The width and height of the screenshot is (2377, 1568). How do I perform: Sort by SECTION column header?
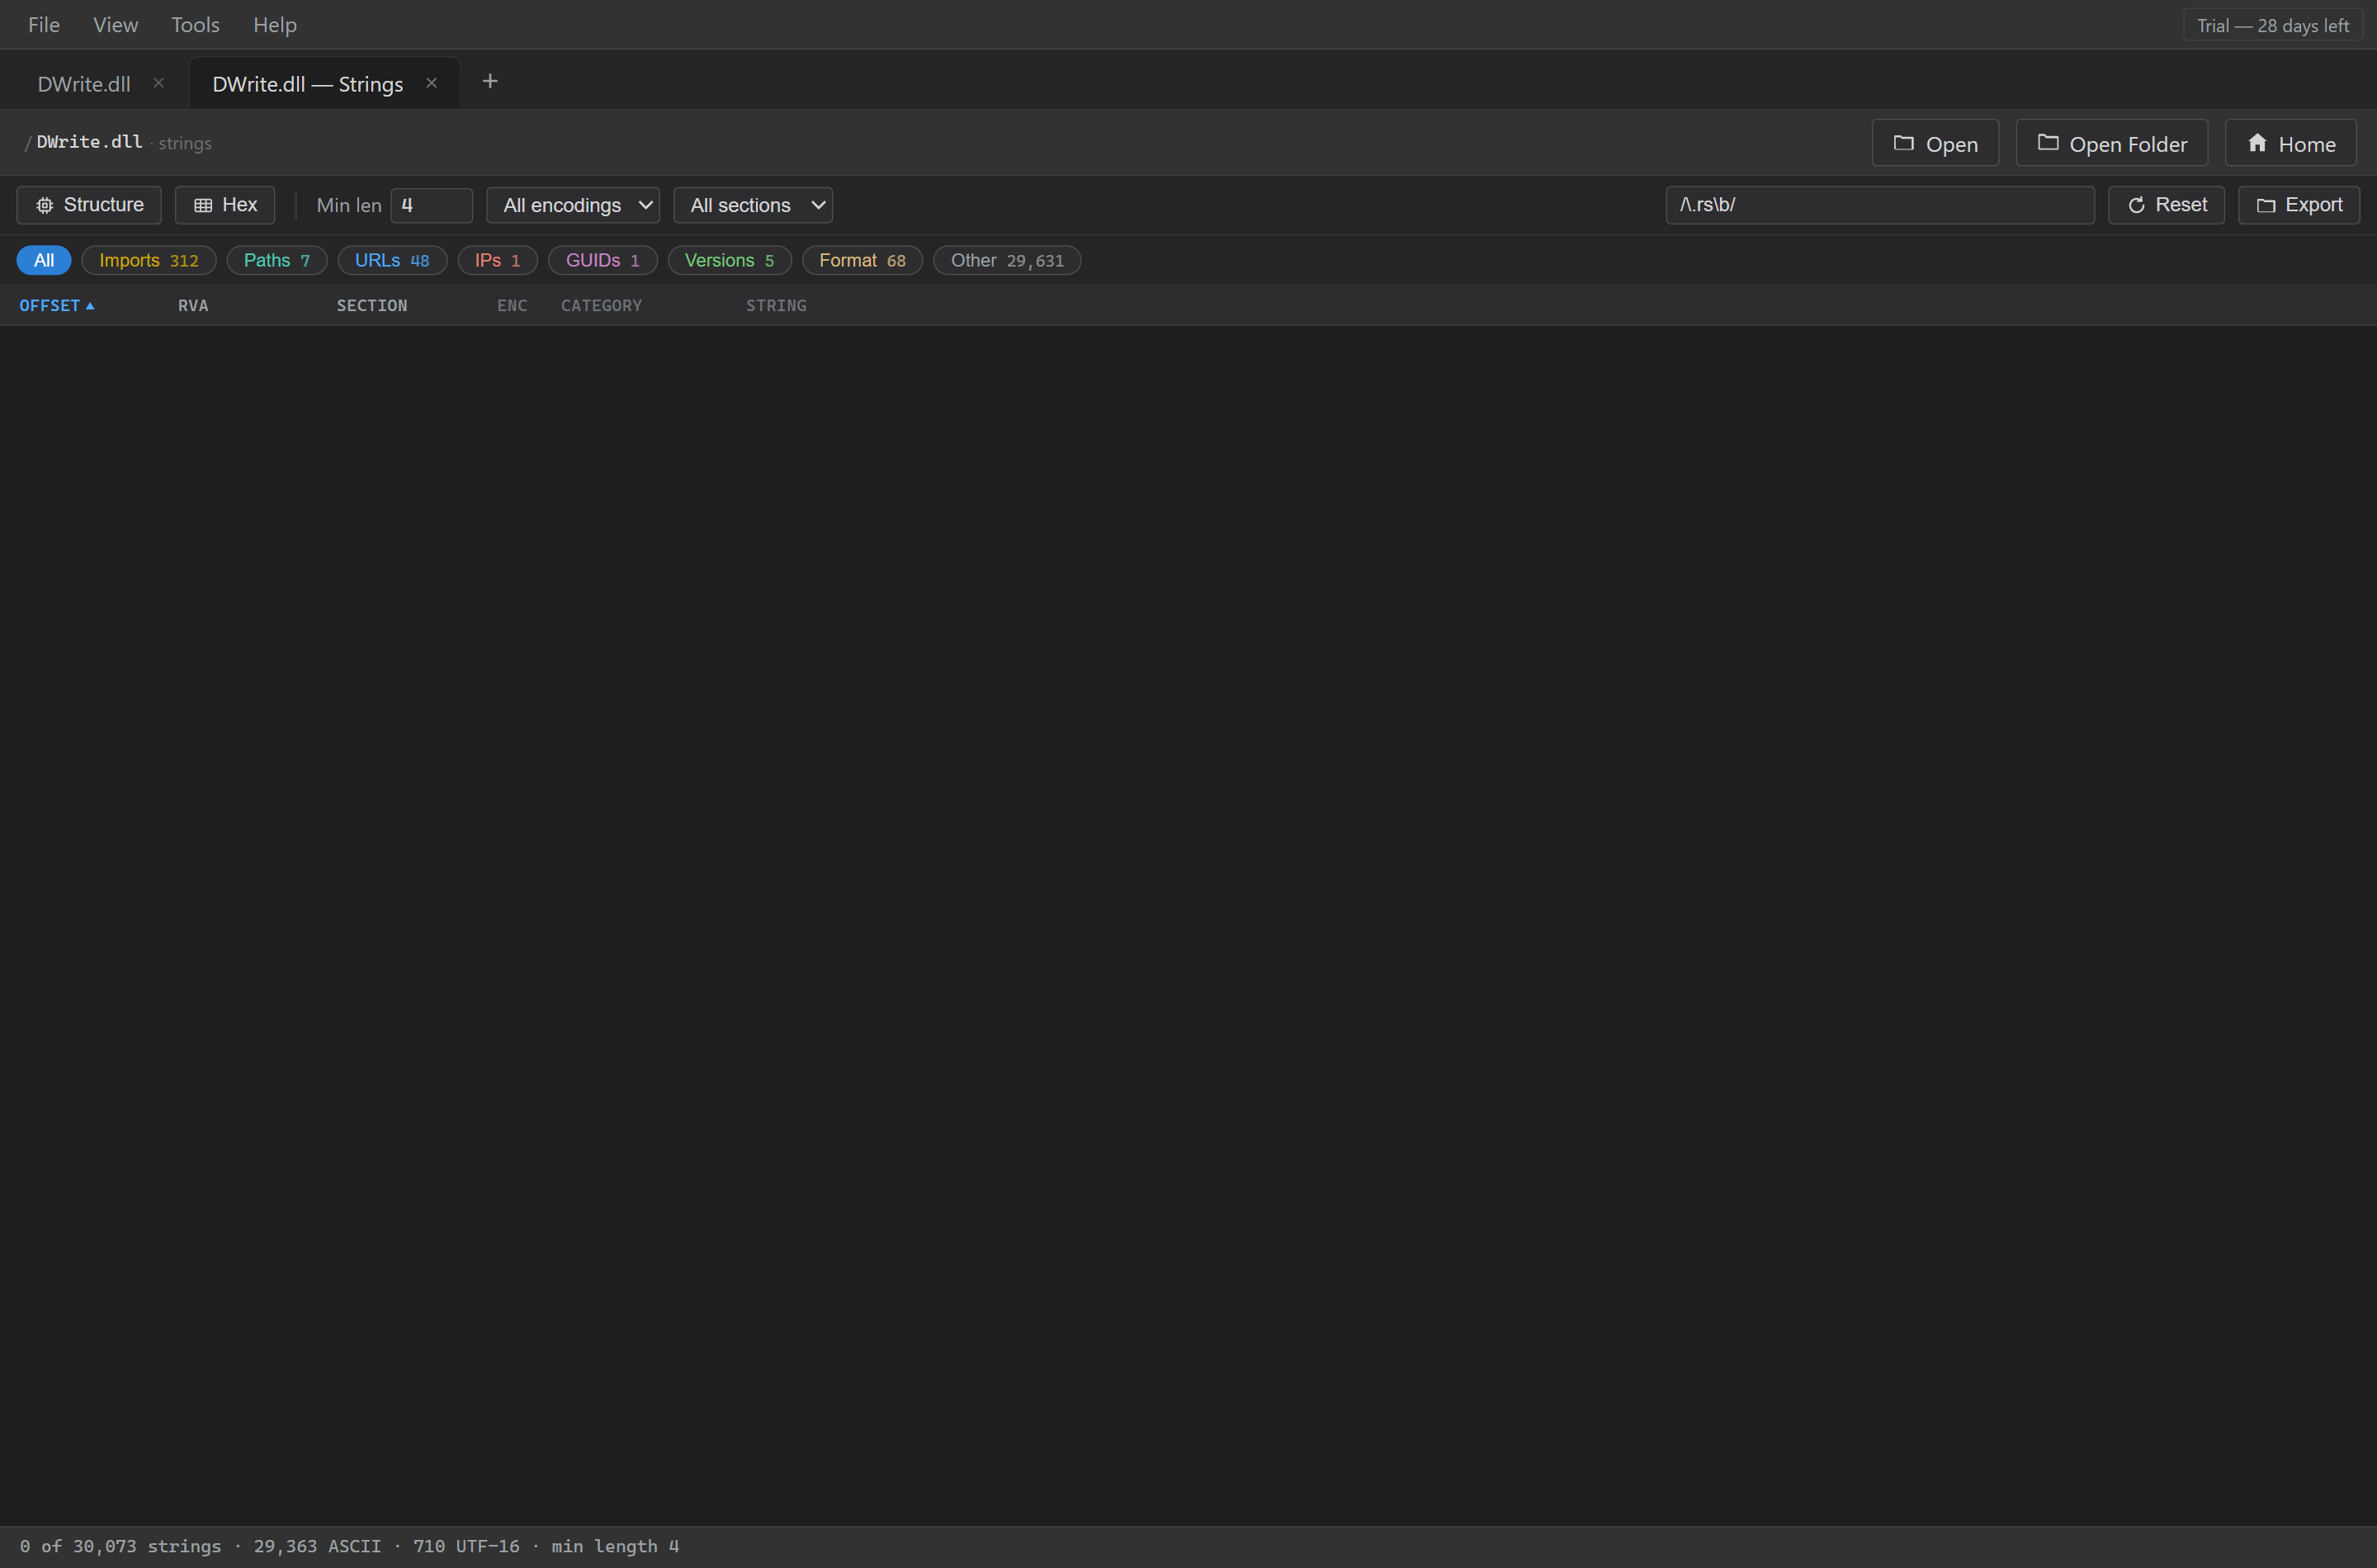372,306
